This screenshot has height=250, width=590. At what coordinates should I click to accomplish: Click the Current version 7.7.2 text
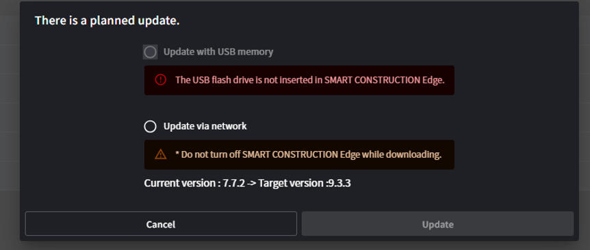(194, 183)
